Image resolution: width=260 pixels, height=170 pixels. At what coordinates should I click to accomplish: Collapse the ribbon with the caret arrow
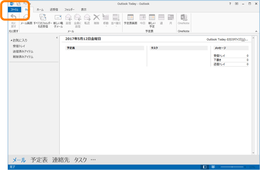(x=256, y=31)
